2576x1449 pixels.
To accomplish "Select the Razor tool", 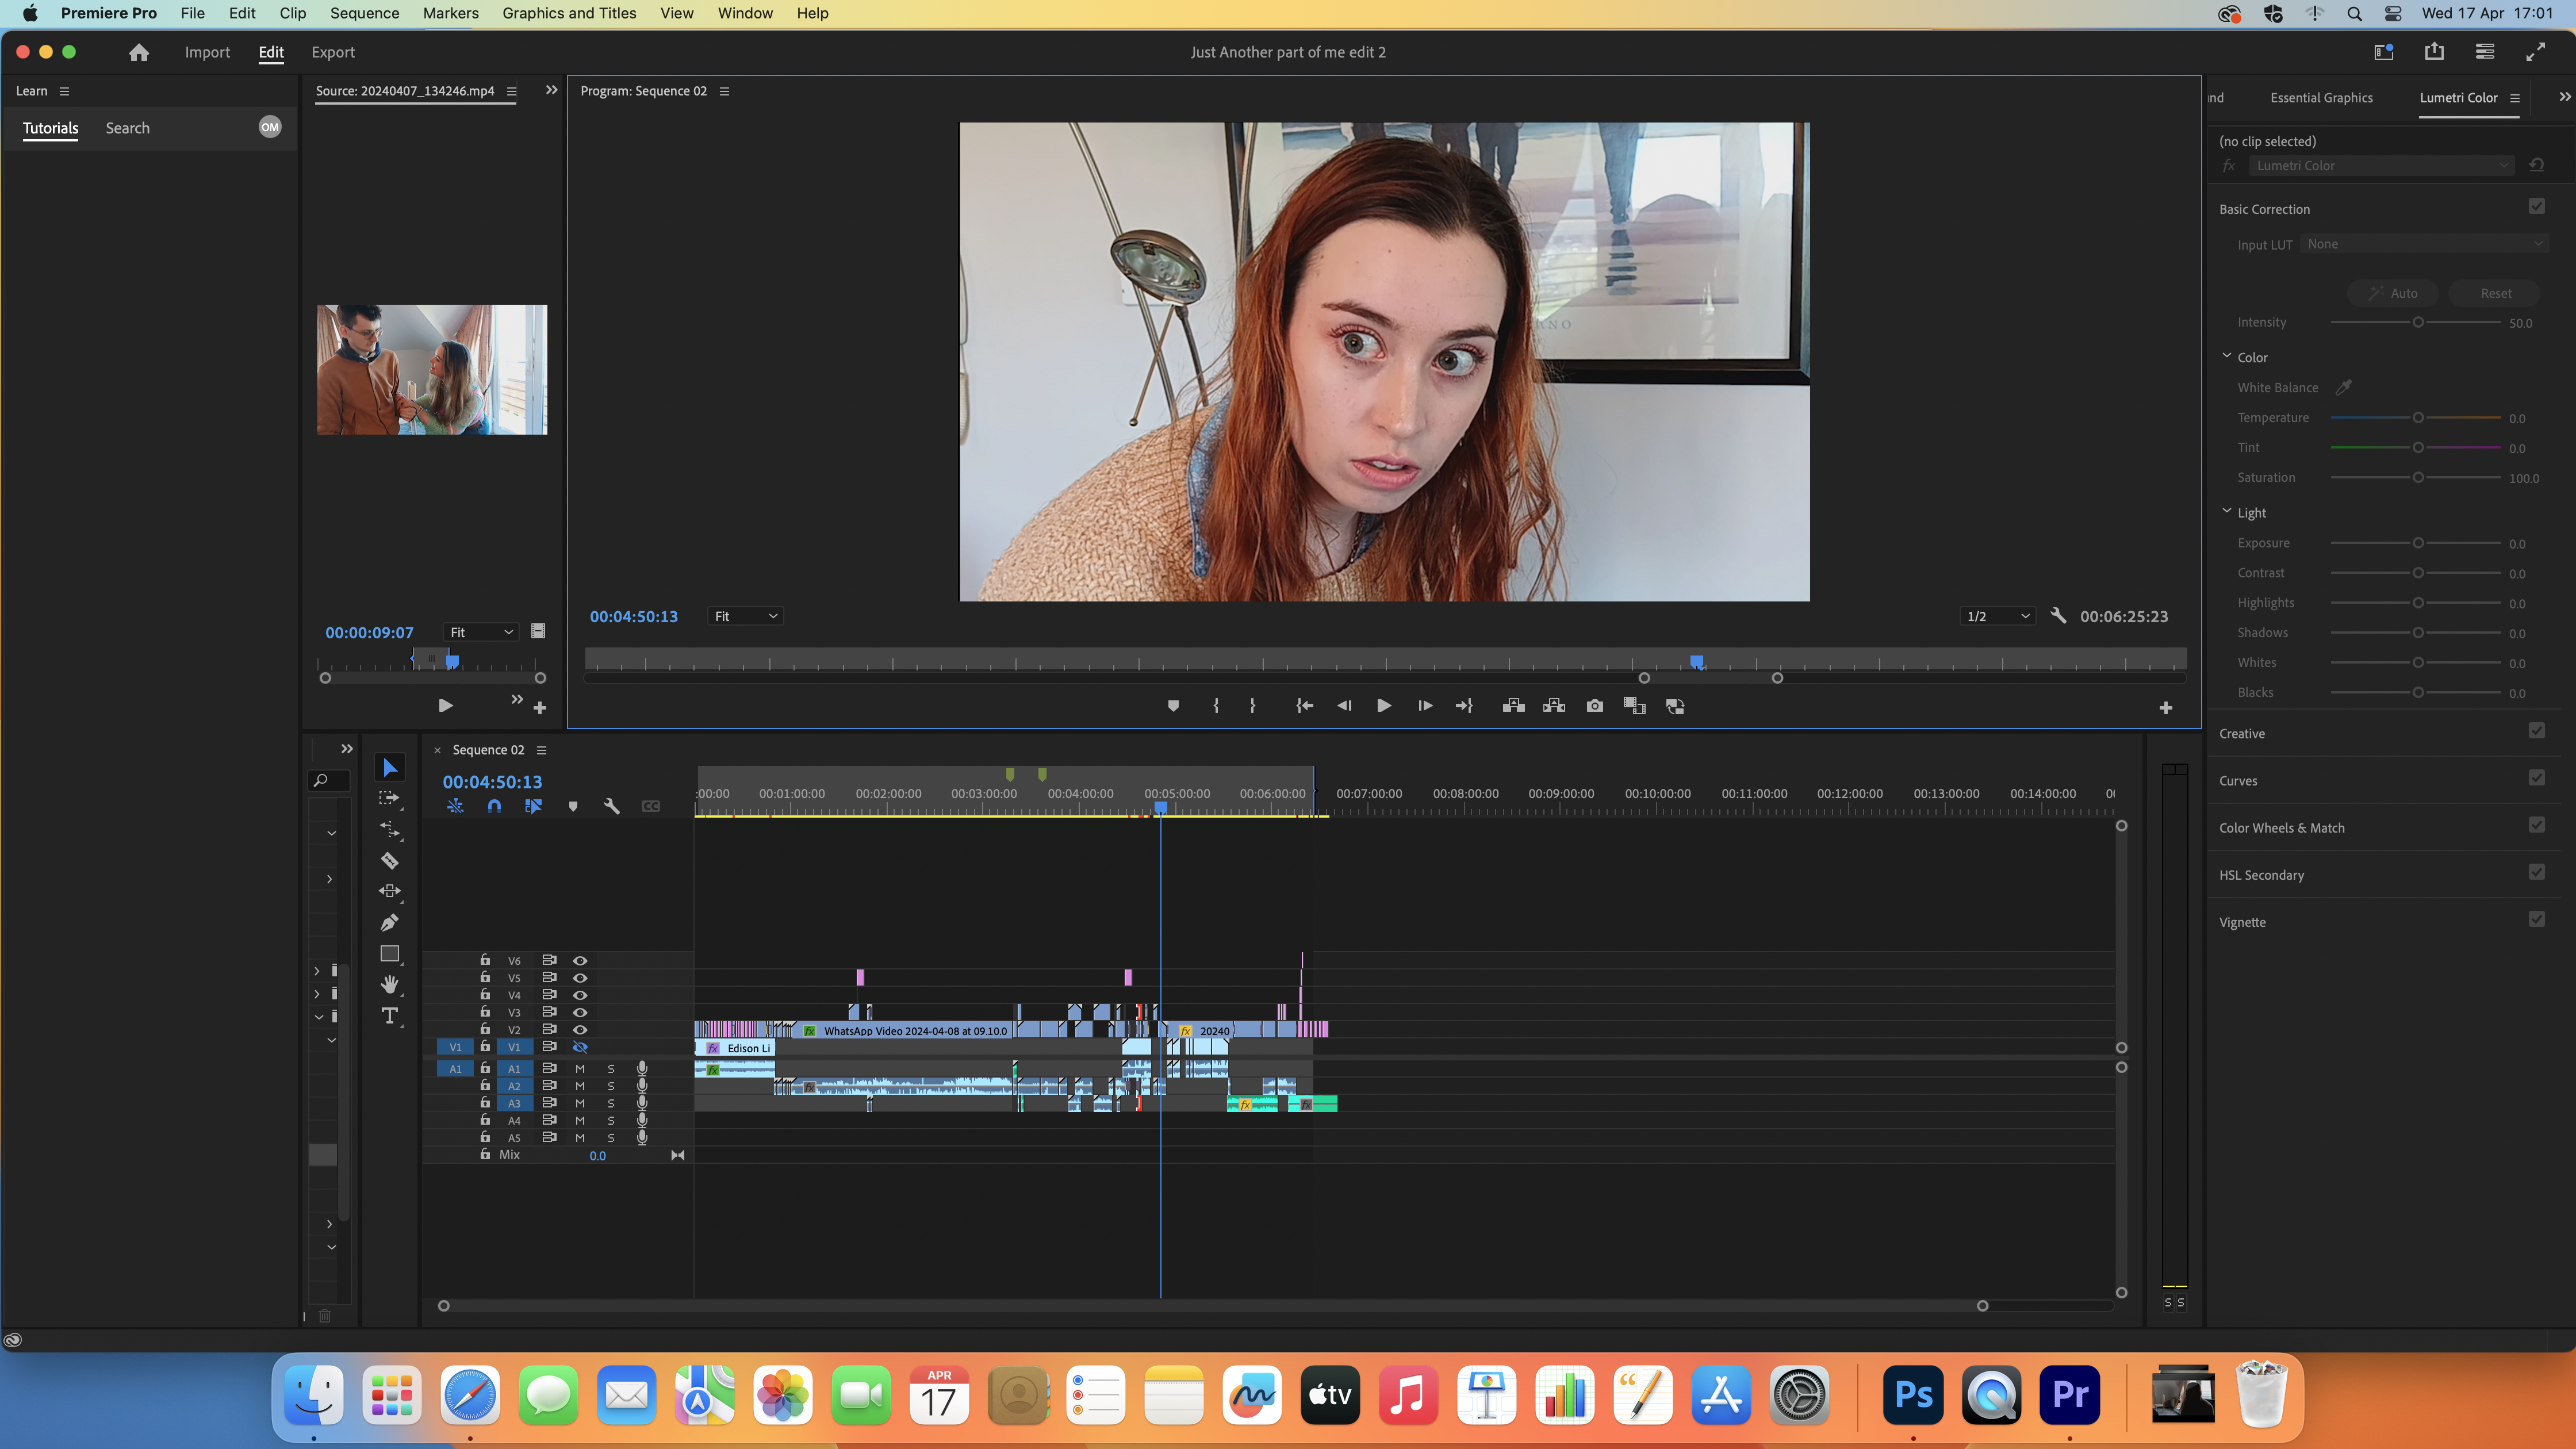I will click(x=389, y=860).
